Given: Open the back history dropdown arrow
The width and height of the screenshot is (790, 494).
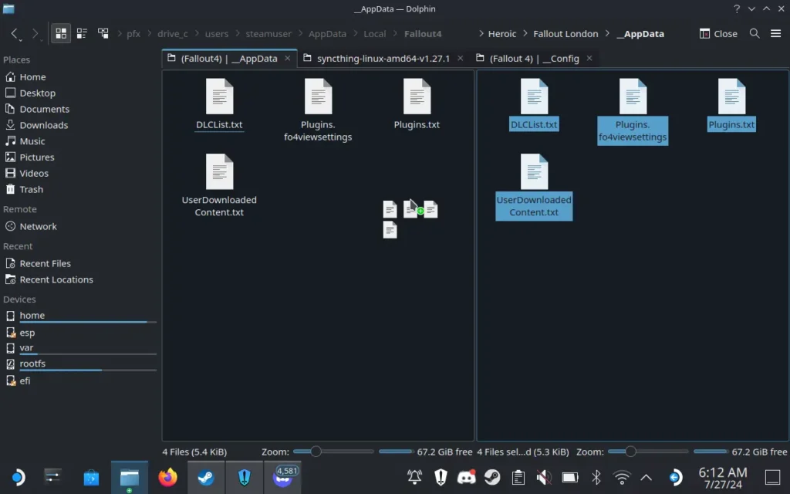Looking at the screenshot, I should click(20, 39).
